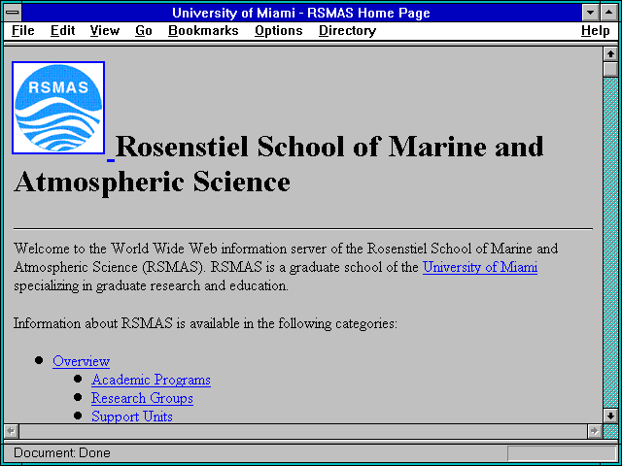The width and height of the screenshot is (622, 466).
Task: Click the horizontal scrollbar right arrow
Action: coord(594,431)
